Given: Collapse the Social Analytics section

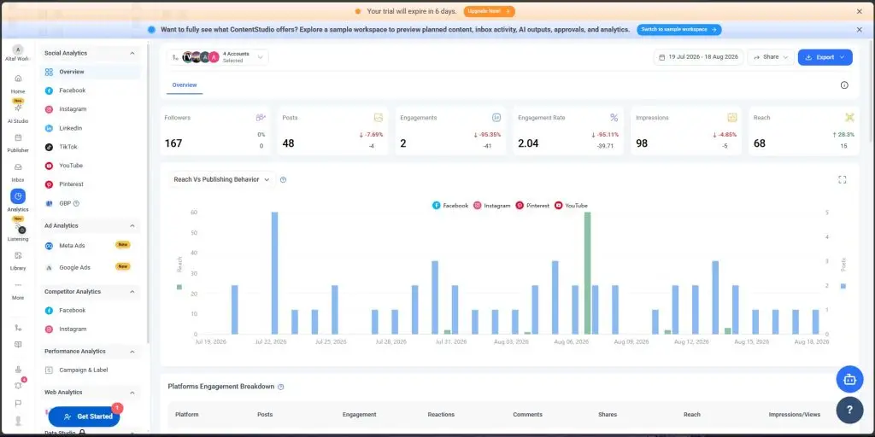Looking at the screenshot, I should pyautogui.click(x=132, y=54).
